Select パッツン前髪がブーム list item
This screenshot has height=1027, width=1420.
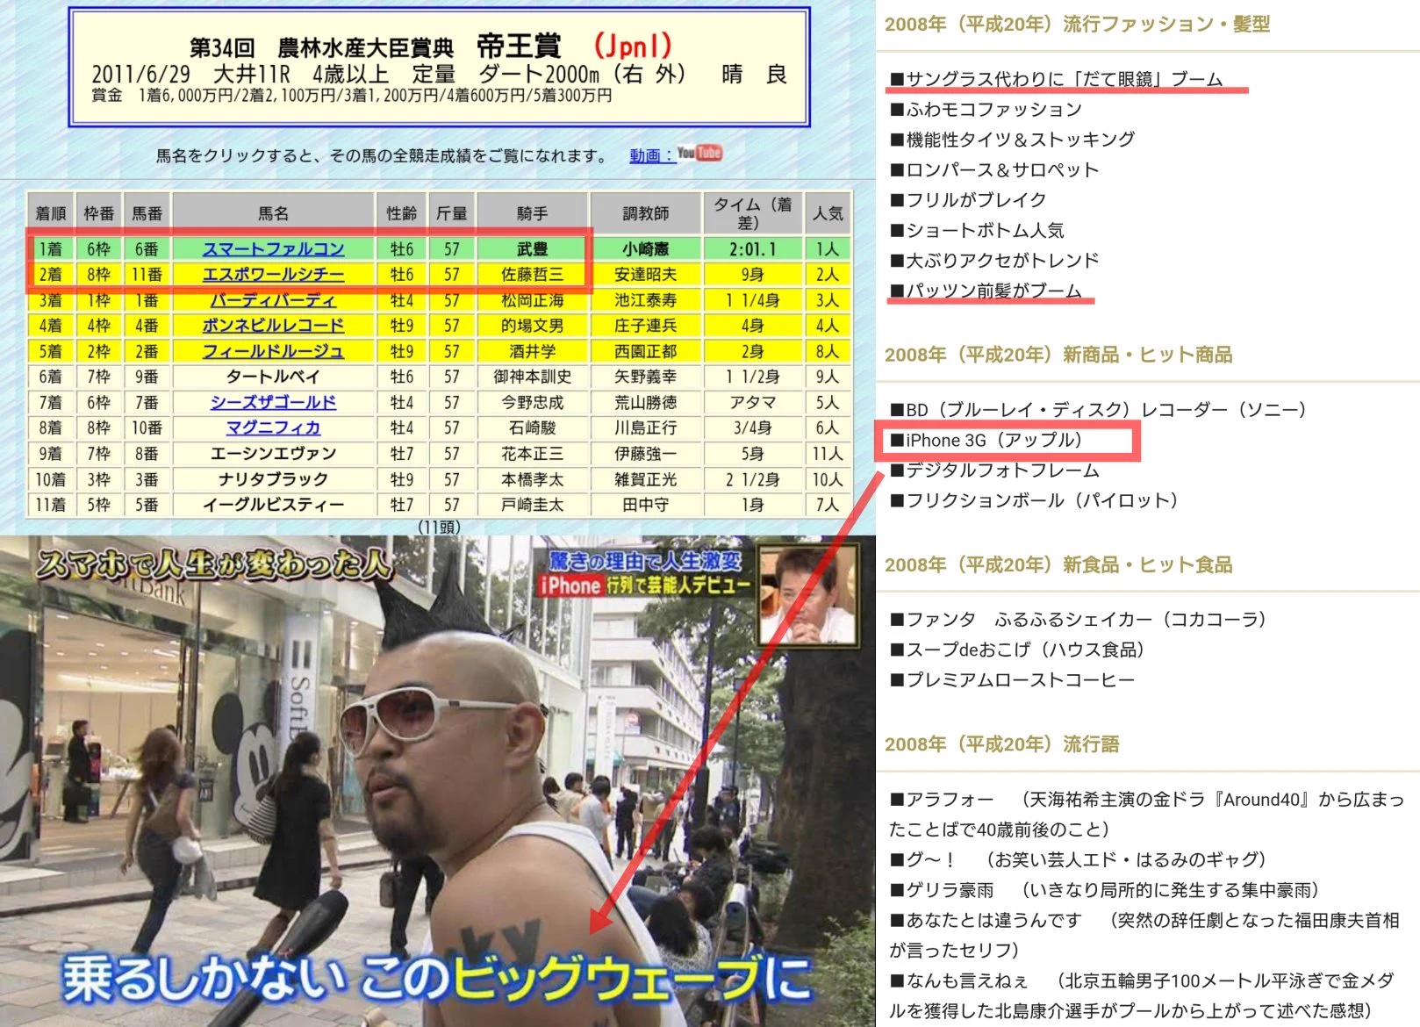coord(986,291)
